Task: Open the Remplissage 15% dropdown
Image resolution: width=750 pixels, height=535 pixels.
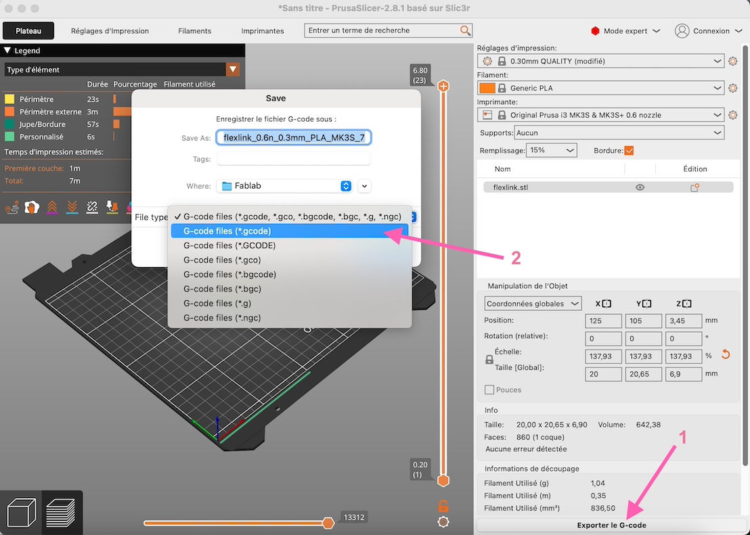Action: [552, 150]
